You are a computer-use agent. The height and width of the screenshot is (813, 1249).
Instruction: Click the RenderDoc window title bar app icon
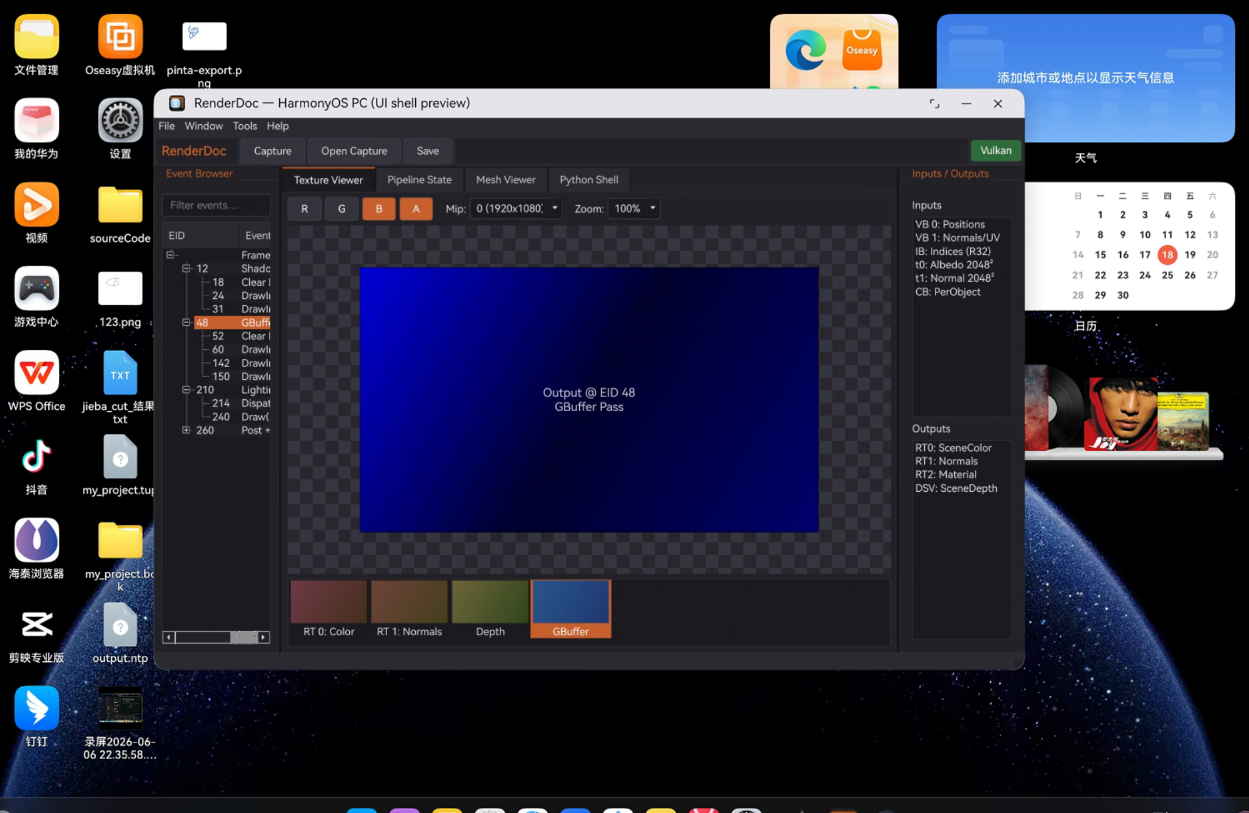point(177,103)
